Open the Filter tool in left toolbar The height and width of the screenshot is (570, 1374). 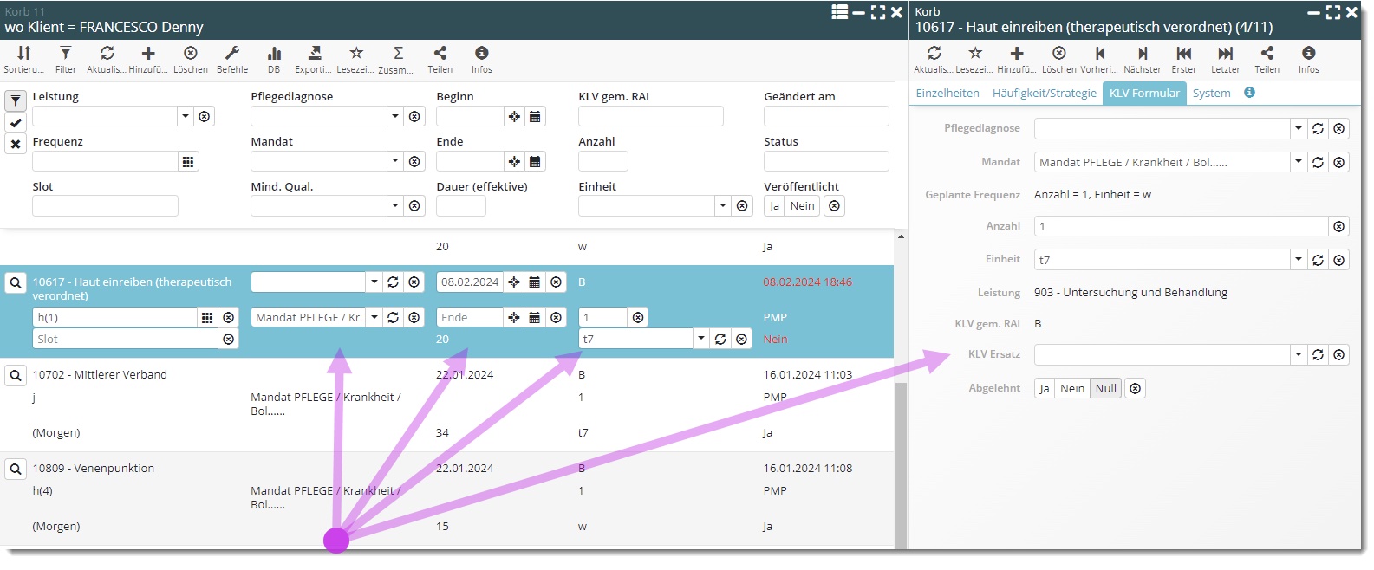[65, 57]
